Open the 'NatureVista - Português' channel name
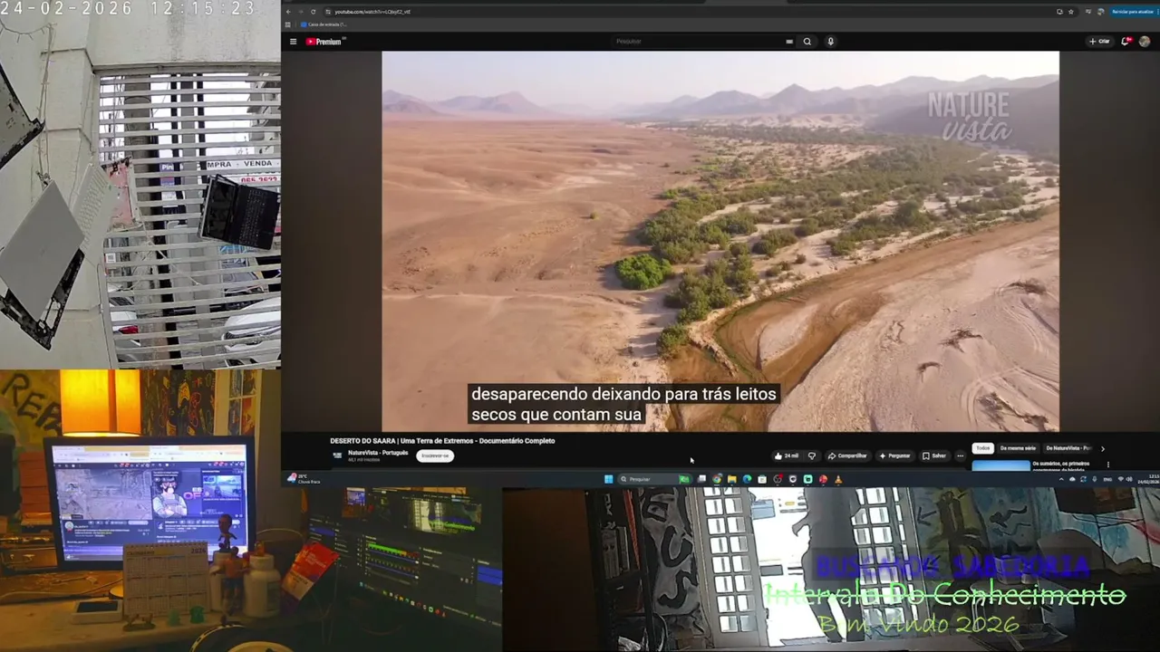1160x652 pixels. [x=378, y=453]
